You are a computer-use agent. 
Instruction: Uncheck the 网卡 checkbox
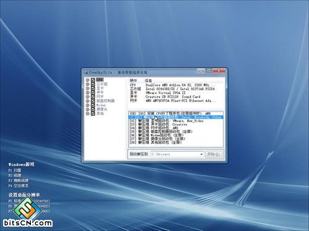pyautogui.click(x=93, y=97)
